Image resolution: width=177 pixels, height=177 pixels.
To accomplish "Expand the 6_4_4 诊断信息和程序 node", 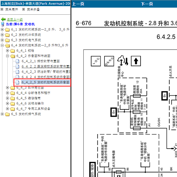I will coord(7,93).
